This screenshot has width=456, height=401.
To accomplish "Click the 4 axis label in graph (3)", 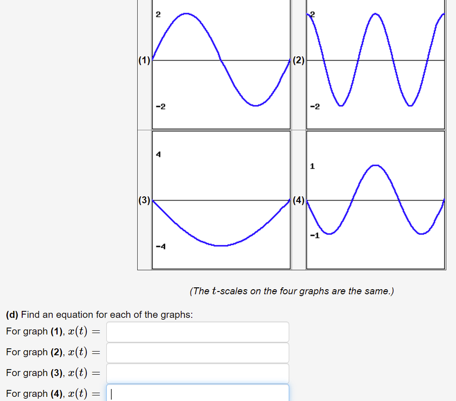I will [158, 155].
